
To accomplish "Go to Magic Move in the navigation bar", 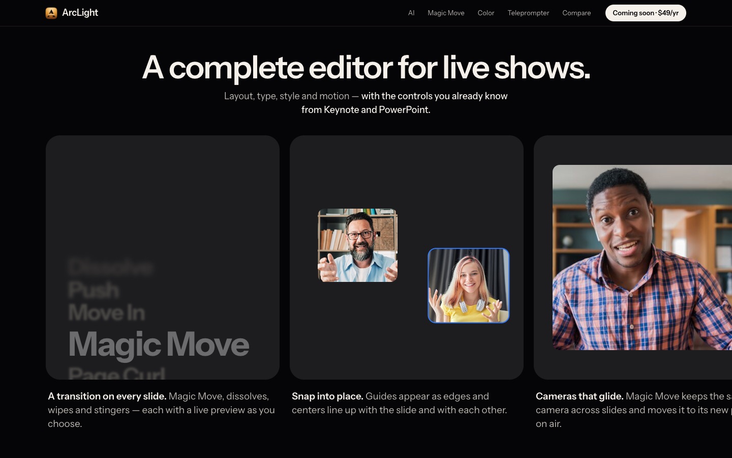I will (x=446, y=13).
